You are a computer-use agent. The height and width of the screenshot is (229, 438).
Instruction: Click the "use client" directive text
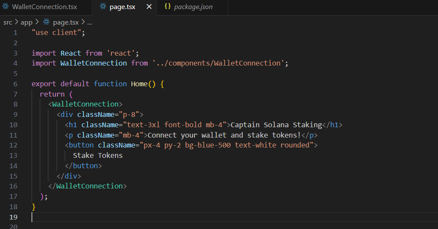pos(56,33)
